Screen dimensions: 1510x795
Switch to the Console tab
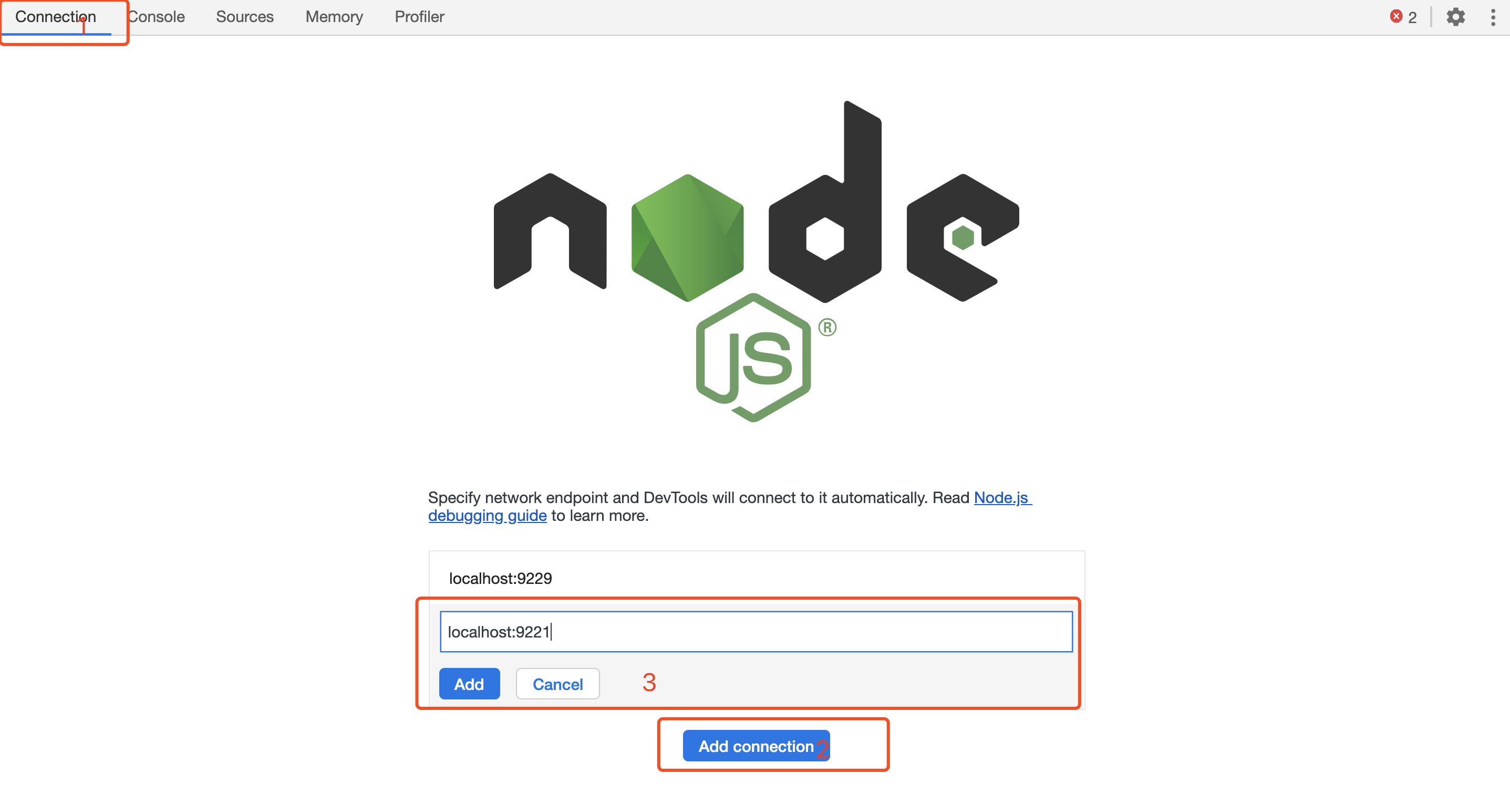pos(156,17)
